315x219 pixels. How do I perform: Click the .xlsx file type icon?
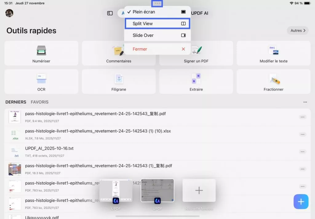15,135
